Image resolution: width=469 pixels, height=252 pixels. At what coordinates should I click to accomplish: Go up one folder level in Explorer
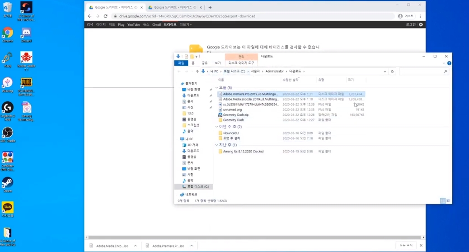(x=197, y=71)
